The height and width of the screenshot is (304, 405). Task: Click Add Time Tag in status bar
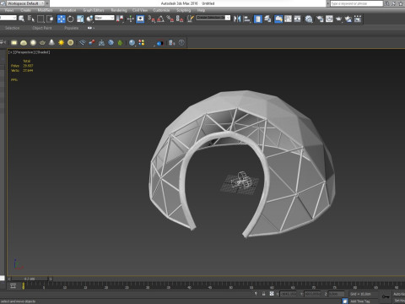pos(360,301)
